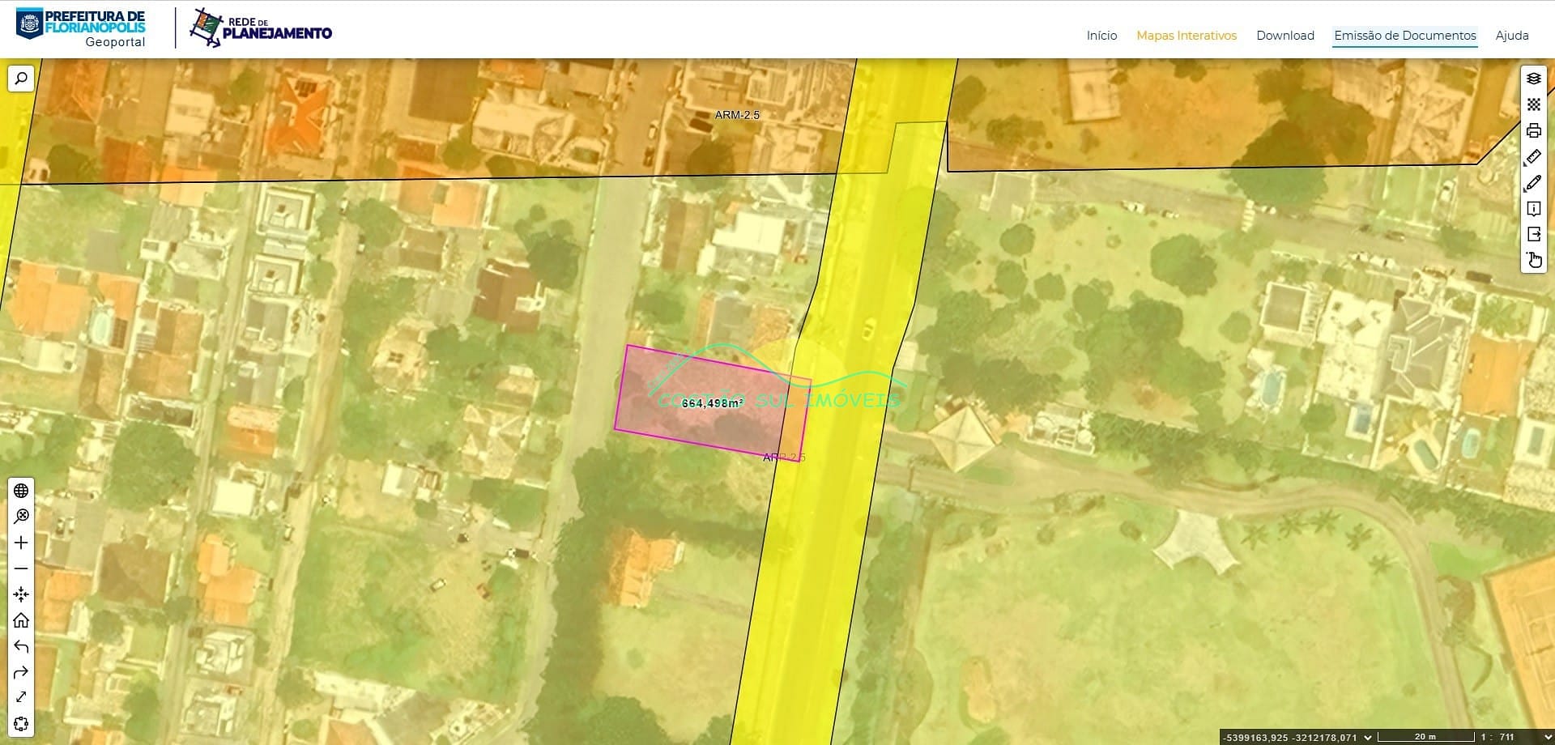The image size is (1555, 745).
Task: Click the Download link
Action: 1284,36
